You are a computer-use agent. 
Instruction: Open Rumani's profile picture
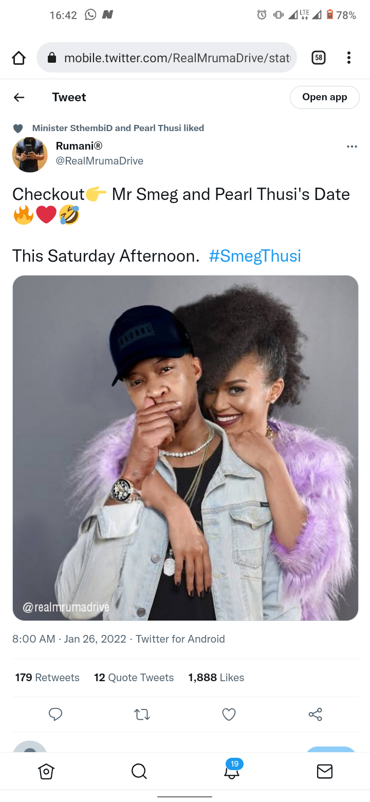click(x=30, y=154)
